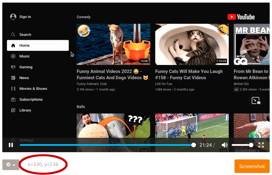This screenshot has width=272, height=175.
Task: Open the Mr Bean British GQ thumbnail
Action: pos(252,44)
